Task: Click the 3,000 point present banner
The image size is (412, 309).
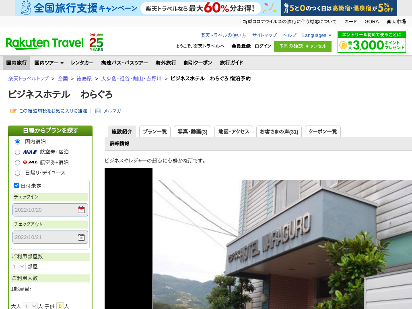Action: 371,42
